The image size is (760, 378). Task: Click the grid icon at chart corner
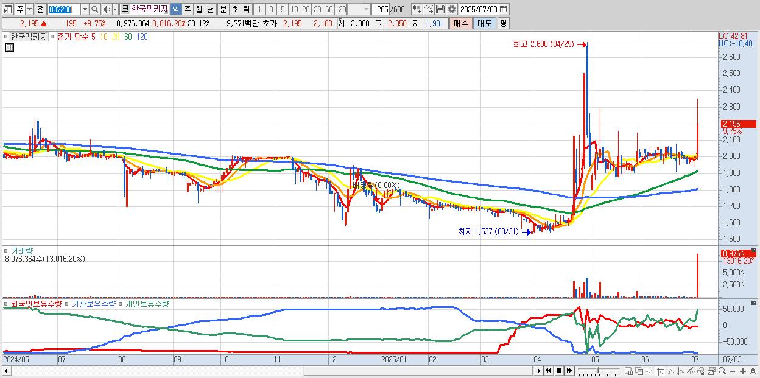click(9, 47)
